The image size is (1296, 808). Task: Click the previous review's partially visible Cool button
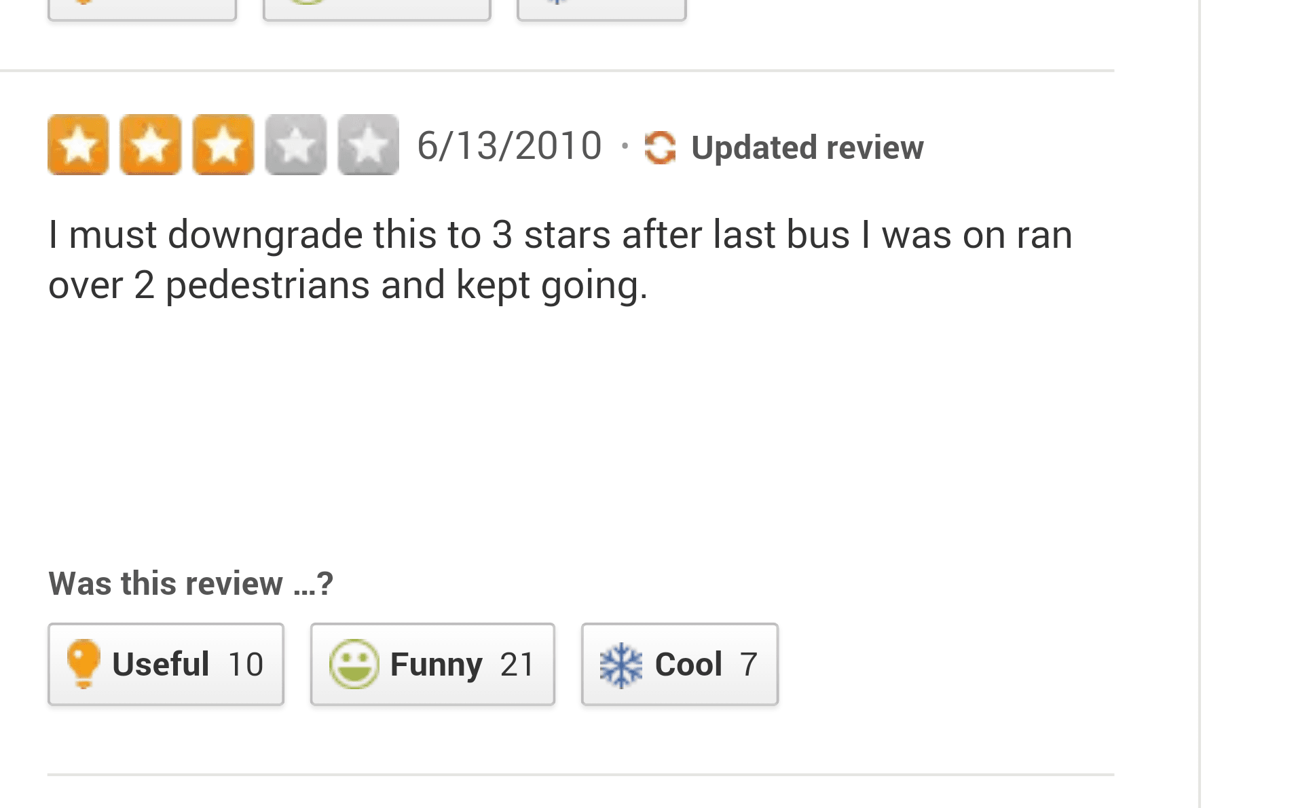point(601,10)
